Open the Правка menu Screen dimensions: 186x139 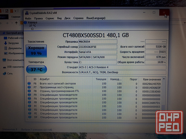coord(38,18)
